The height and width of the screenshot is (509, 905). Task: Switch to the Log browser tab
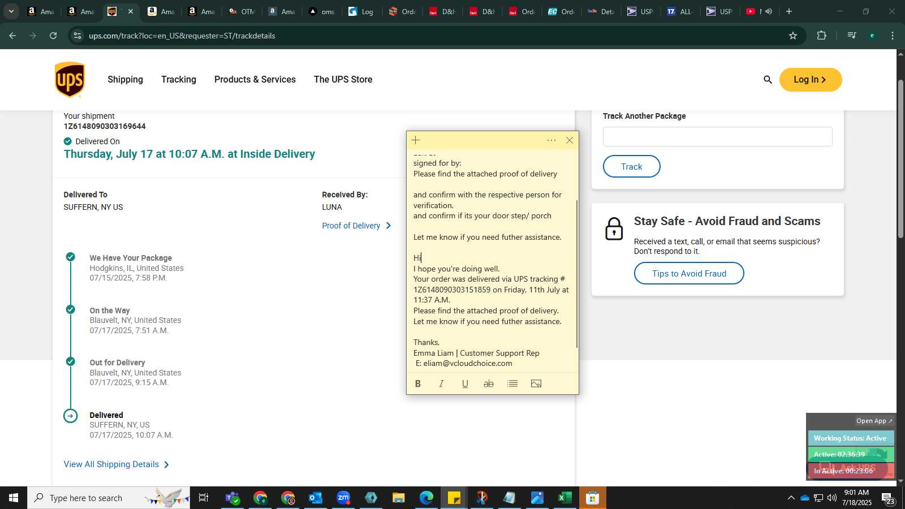coord(361,11)
